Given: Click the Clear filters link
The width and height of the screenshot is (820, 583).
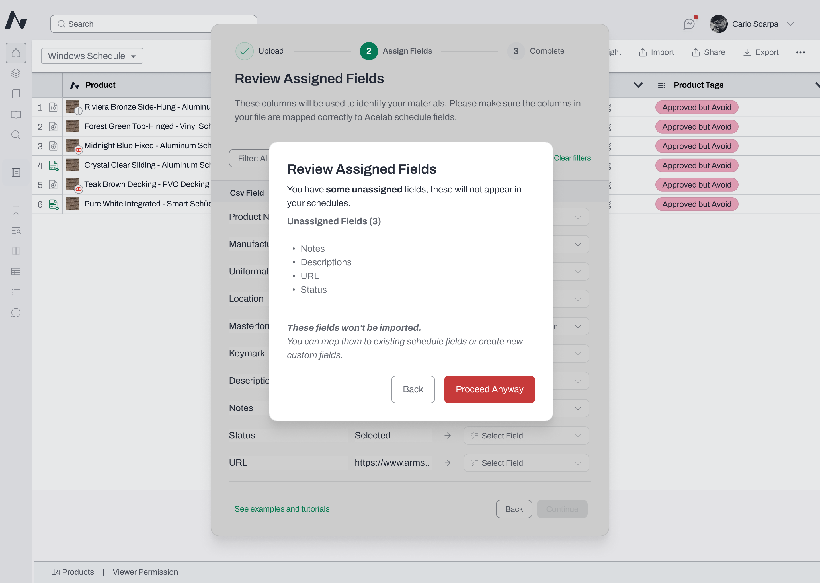Looking at the screenshot, I should (x=572, y=158).
